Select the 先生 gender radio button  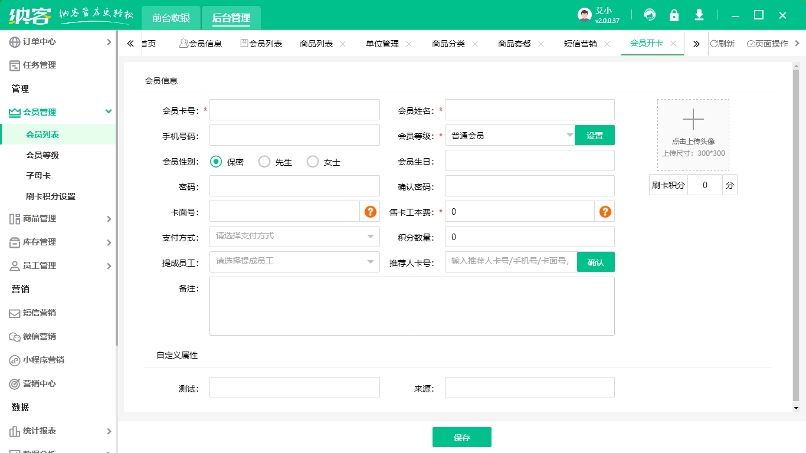[x=264, y=160]
